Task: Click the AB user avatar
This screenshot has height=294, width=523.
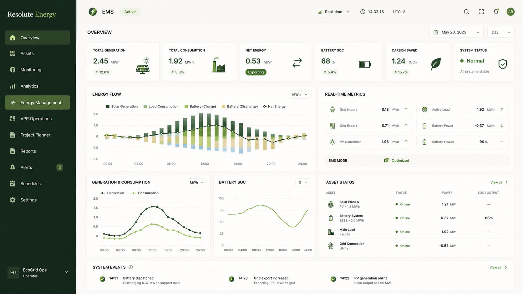Action: [510, 12]
